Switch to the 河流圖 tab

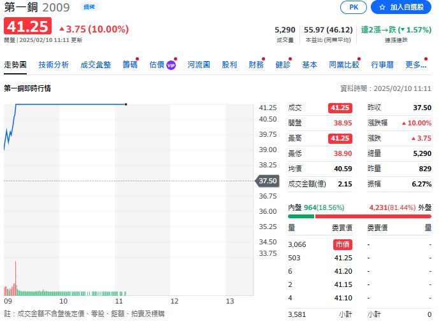pos(199,65)
